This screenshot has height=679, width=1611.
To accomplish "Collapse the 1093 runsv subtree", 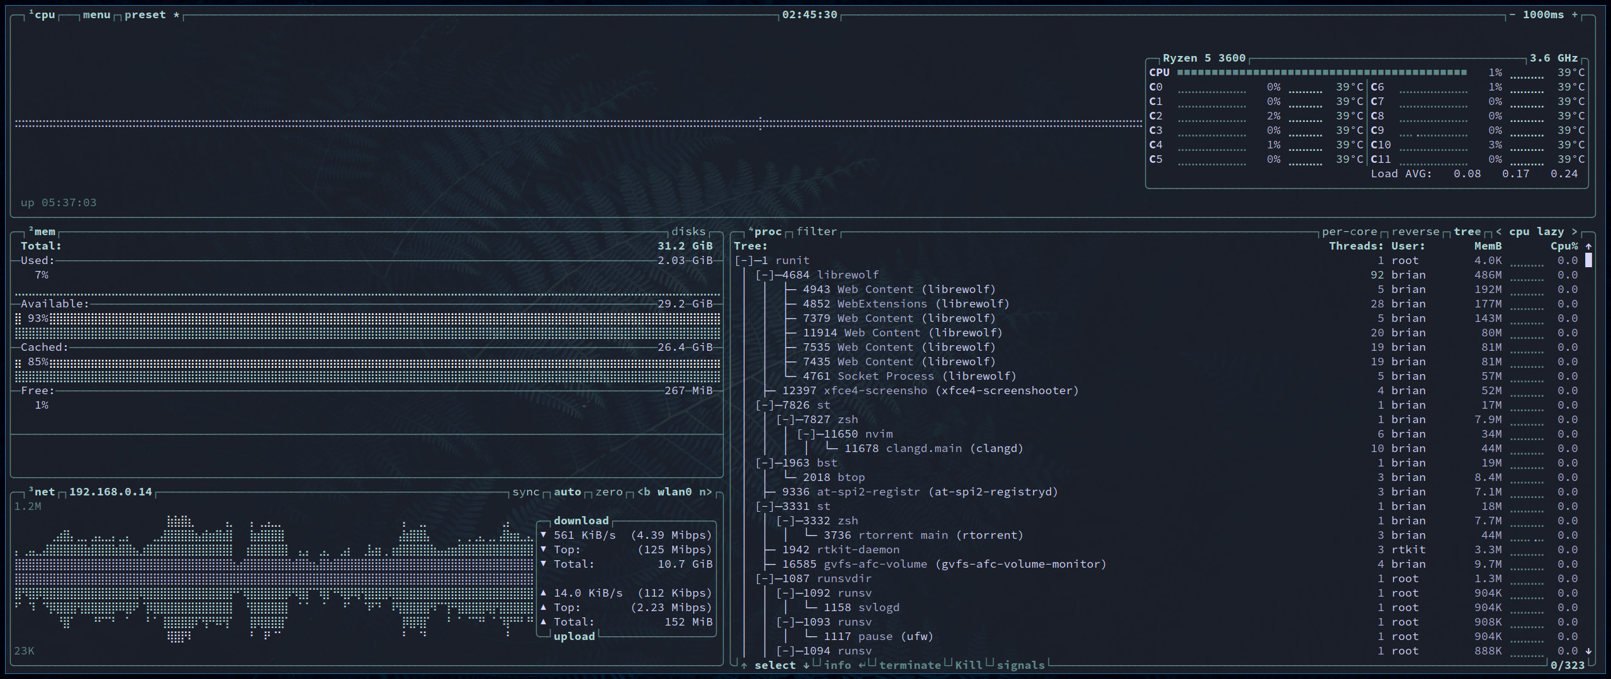I will click(x=785, y=622).
